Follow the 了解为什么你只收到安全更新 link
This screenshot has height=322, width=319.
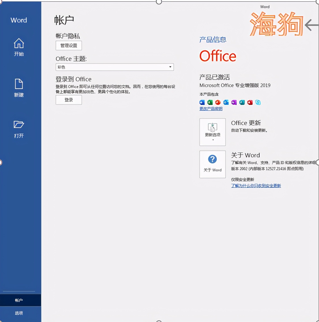click(256, 186)
